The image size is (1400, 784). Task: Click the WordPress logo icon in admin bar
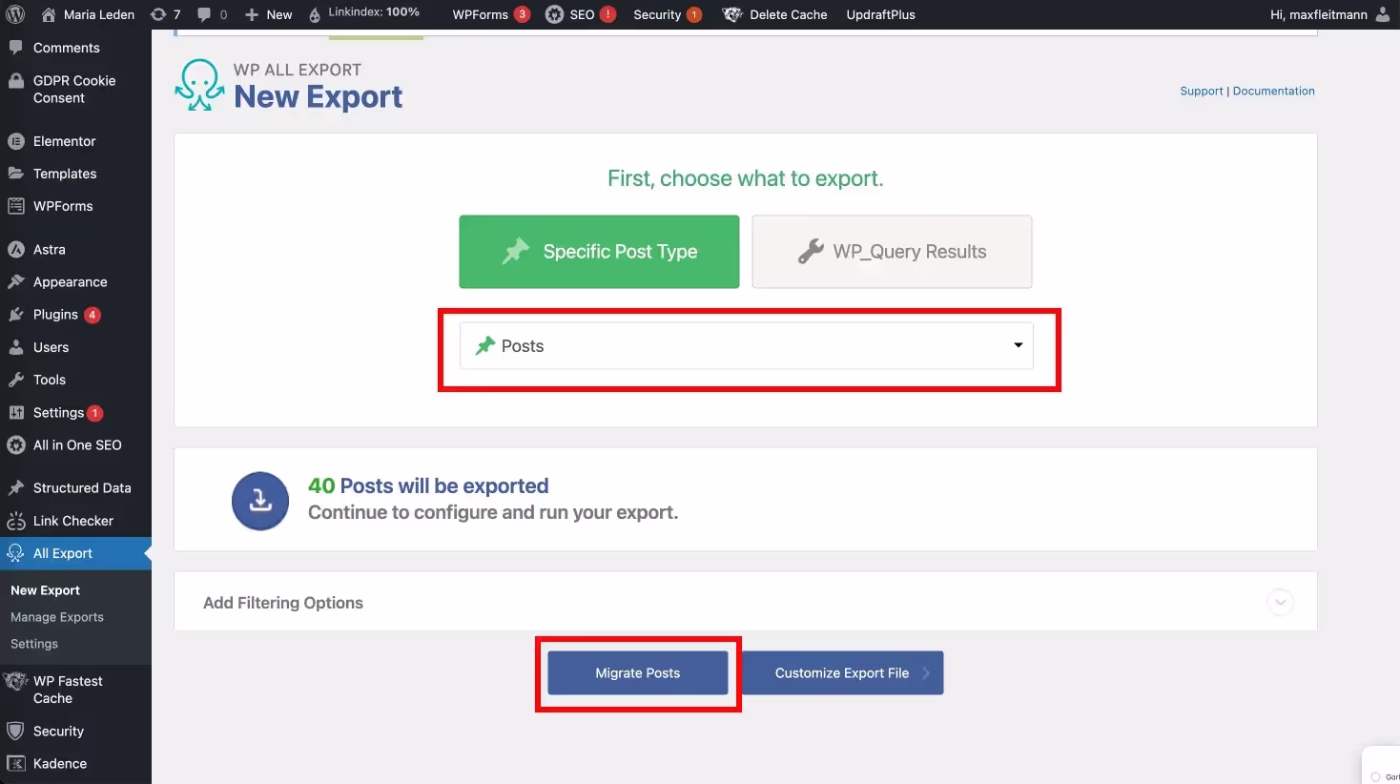click(15, 14)
